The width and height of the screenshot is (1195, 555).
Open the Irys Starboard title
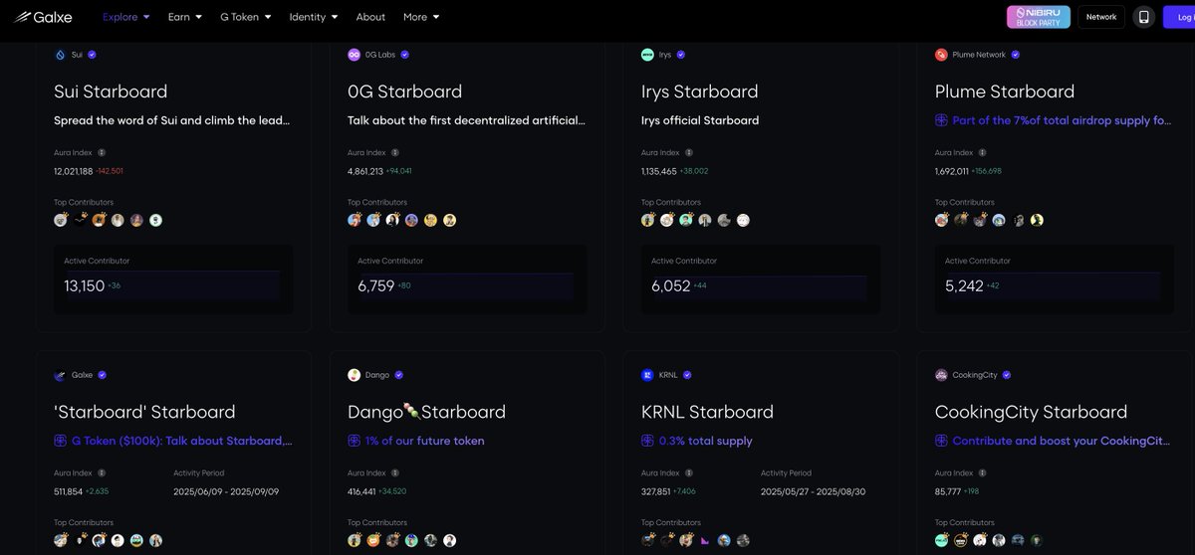point(699,92)
